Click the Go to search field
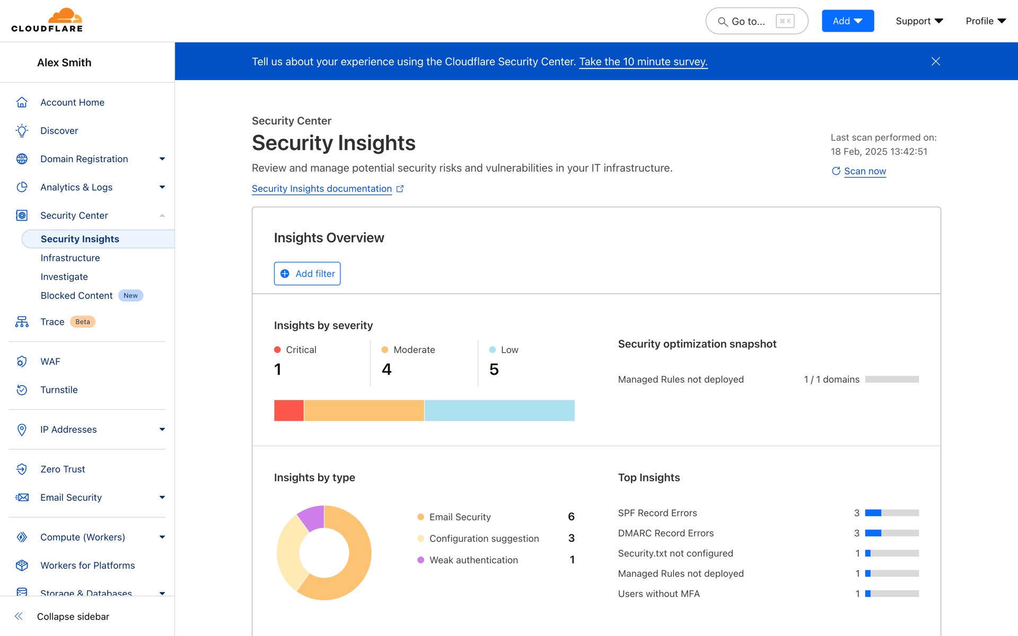 (x=757, y=21)
